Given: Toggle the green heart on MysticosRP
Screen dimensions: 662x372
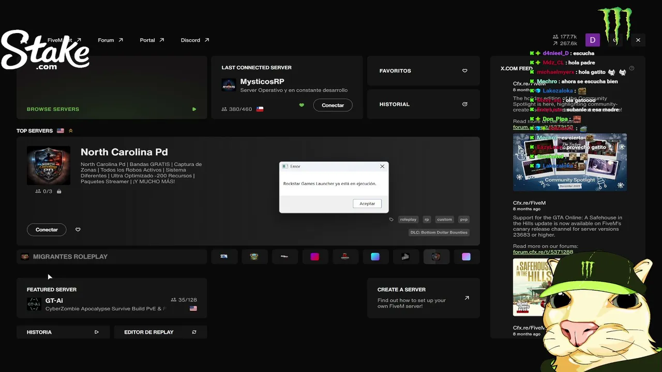Looking at the screenshot, I should (302, 105).
